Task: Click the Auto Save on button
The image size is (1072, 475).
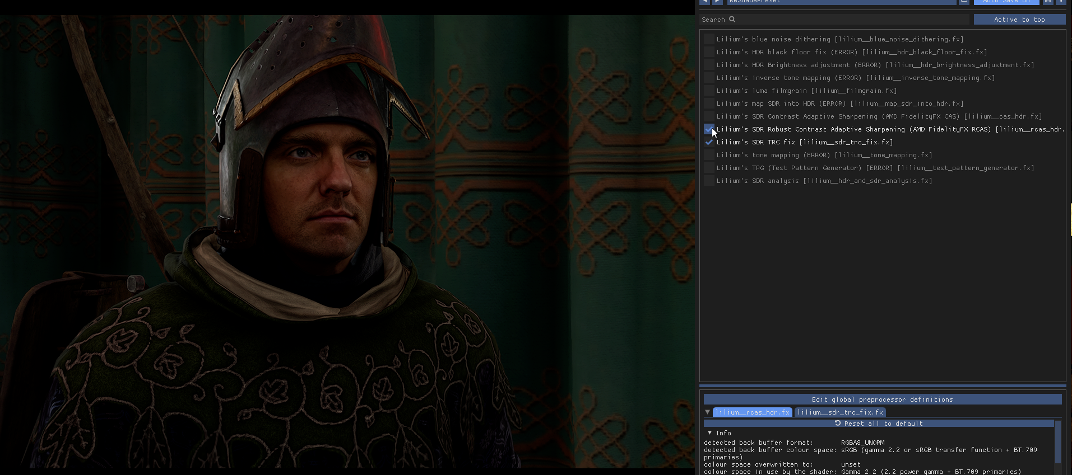Action: coord(1006,2)
